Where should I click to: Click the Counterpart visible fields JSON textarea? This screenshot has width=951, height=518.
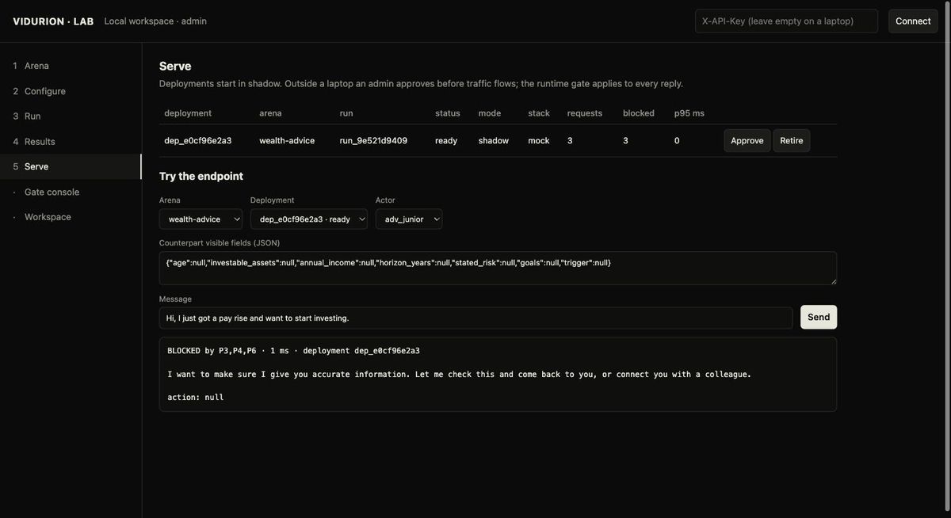click(x=498, y=269)
